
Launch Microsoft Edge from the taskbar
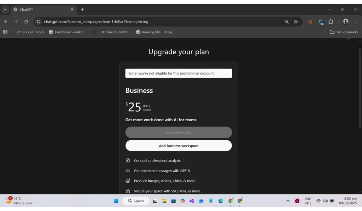pyautogui.click(x=221, y=201)
